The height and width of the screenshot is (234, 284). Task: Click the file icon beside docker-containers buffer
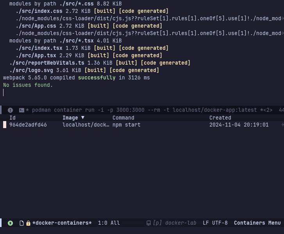[x=22, y=223]
